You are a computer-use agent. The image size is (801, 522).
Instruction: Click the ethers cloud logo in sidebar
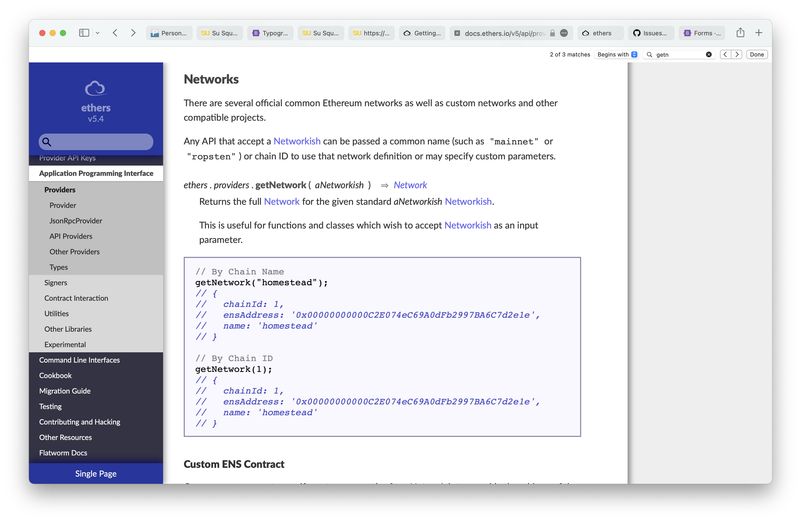coord(95,88)
